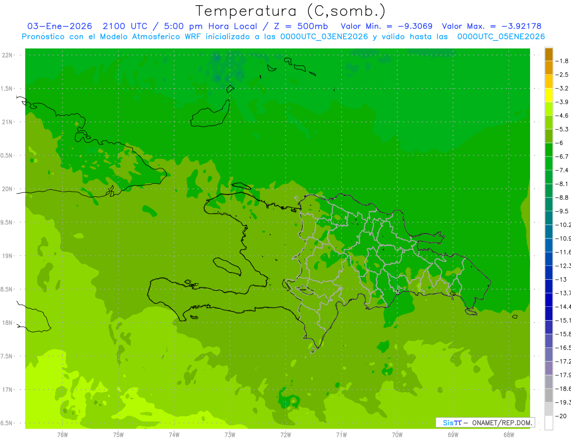Click the "22N" latitude label

click(7, 55)
